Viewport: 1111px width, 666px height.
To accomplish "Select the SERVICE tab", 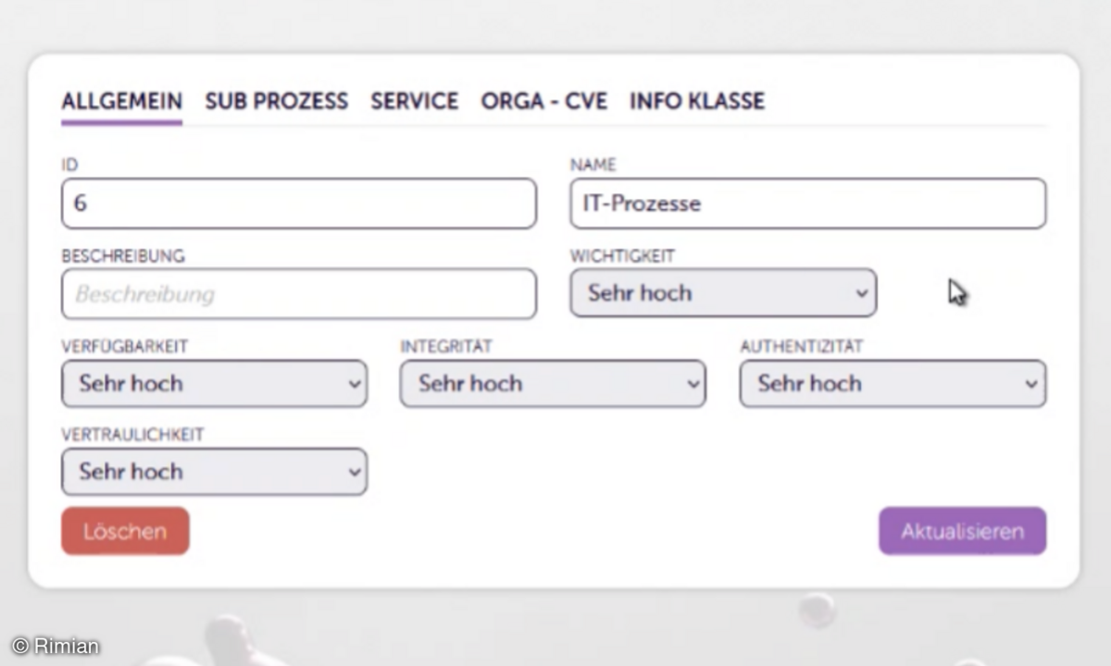I will 414,101.
